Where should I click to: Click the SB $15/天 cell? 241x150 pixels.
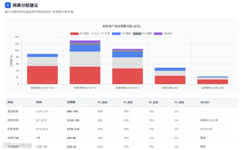pyautogui.click(x=206, y=129)
